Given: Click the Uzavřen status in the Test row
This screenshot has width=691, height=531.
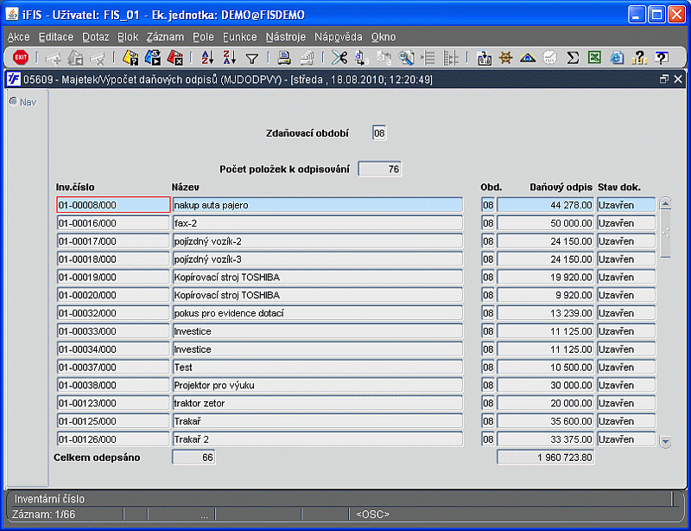Looking at the screenshot, I should [626, 368].
